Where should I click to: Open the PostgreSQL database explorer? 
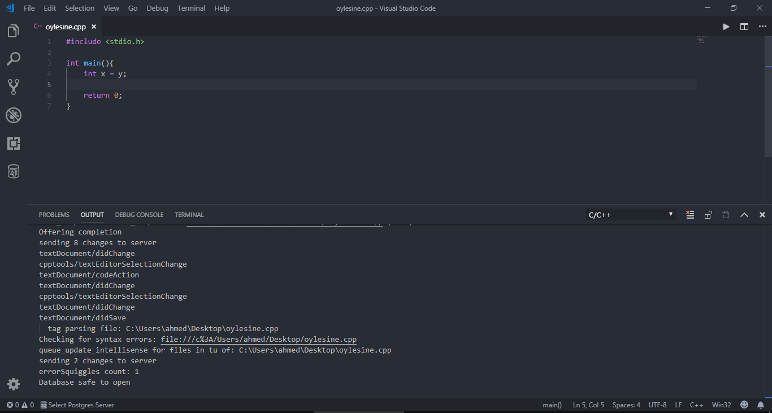pos(13,171)
